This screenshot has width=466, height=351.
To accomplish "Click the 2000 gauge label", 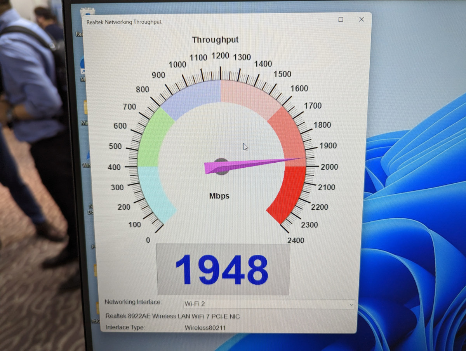I will pyautogui.click(x=329, y=167).
